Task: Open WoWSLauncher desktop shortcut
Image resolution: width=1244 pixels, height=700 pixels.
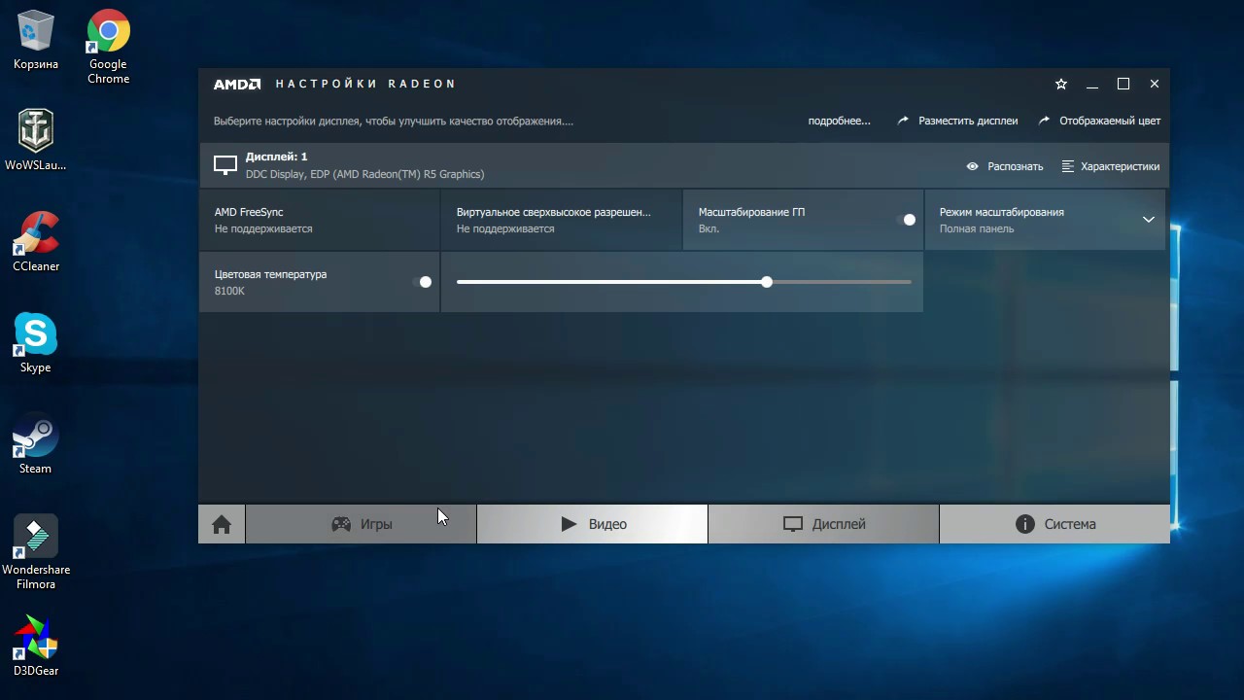Action: click(36, 141)
